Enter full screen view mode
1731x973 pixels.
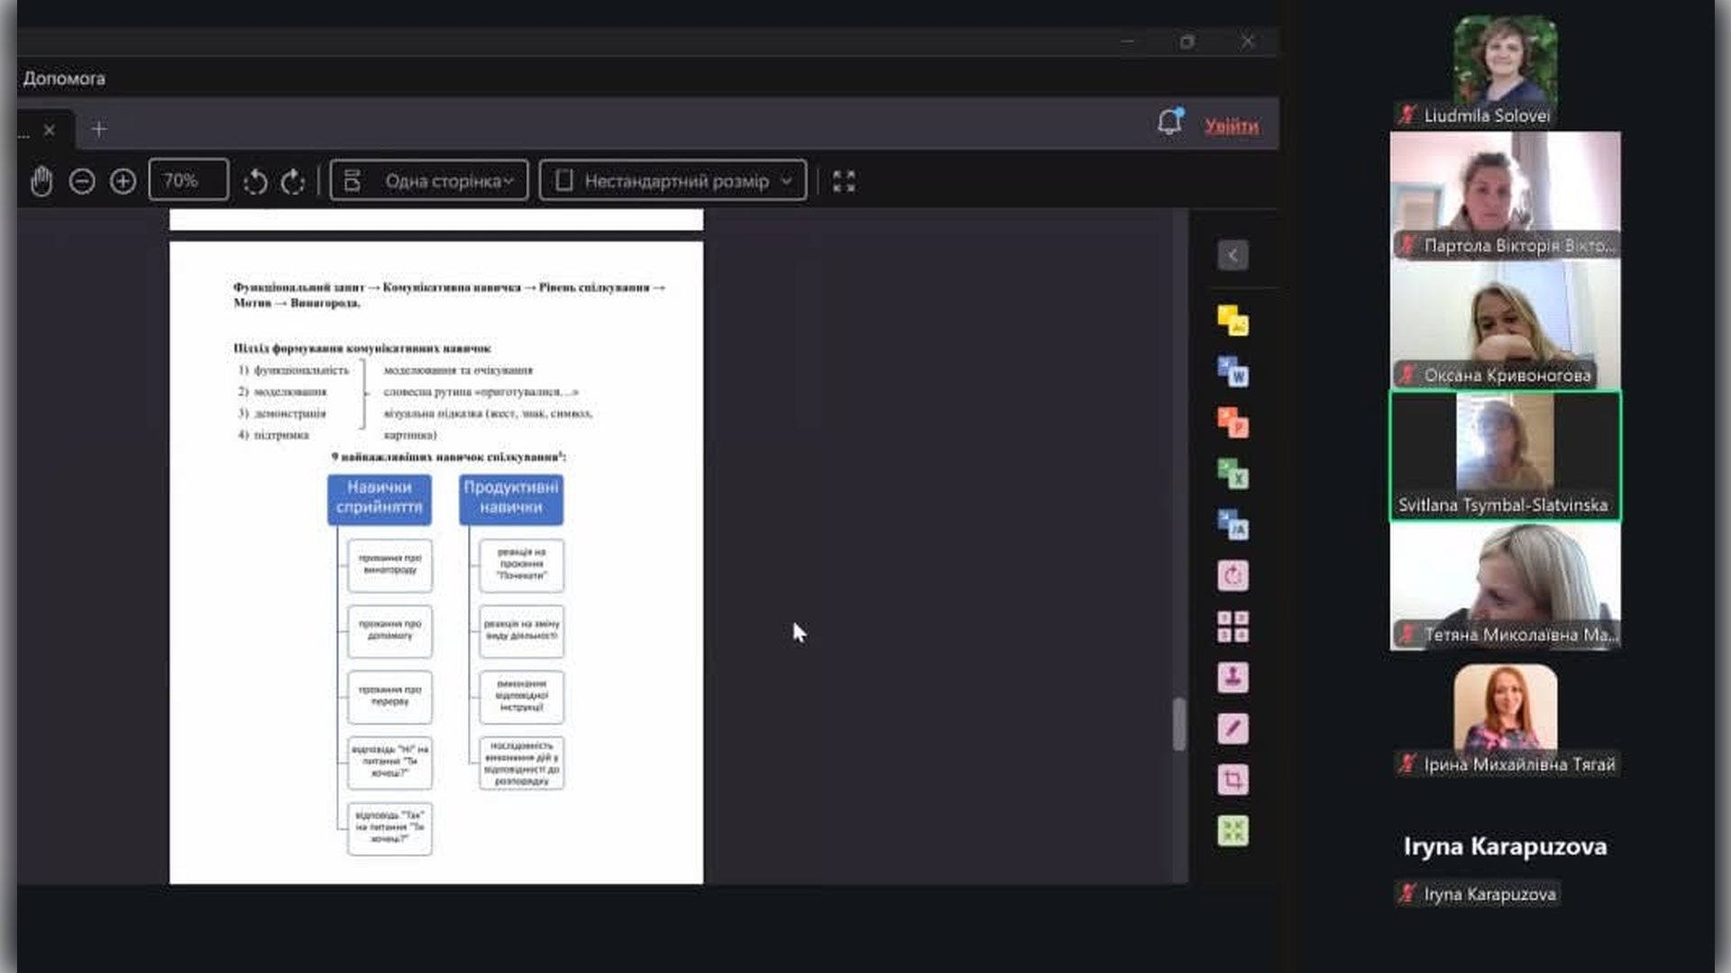point(844,181)
